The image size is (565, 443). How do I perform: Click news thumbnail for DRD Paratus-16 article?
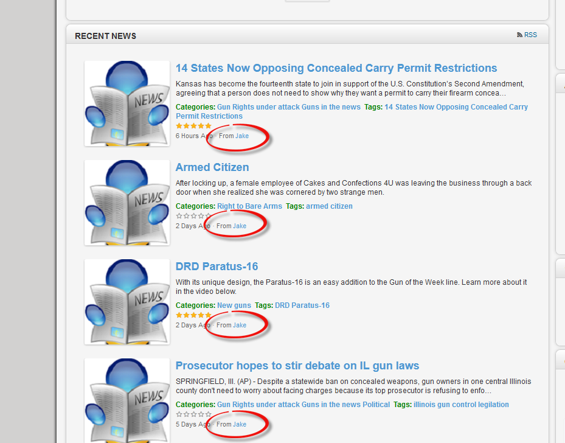click(127, 302)
